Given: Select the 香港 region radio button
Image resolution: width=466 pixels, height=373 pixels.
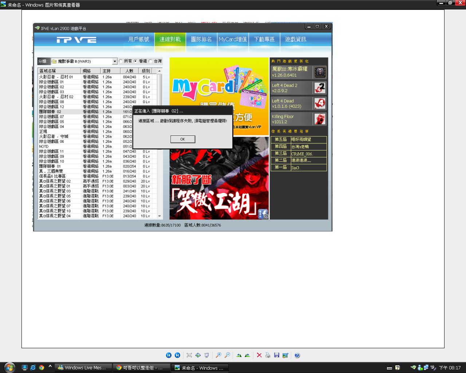Looking at the screenshot, I should click(x=135, y=61).
